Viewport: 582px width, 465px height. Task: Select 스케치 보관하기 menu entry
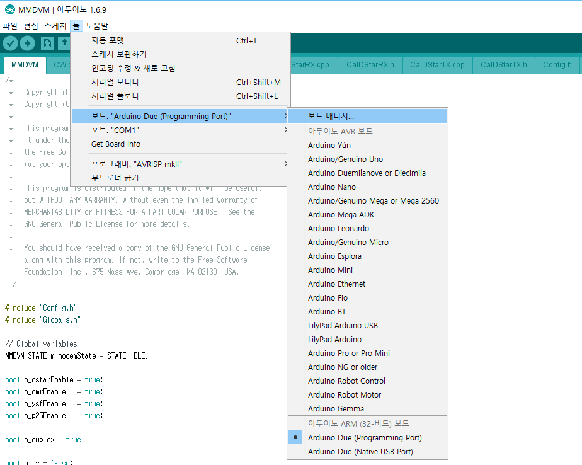[180, 54]
